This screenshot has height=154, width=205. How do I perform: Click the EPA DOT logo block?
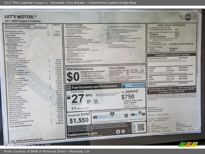68,88
